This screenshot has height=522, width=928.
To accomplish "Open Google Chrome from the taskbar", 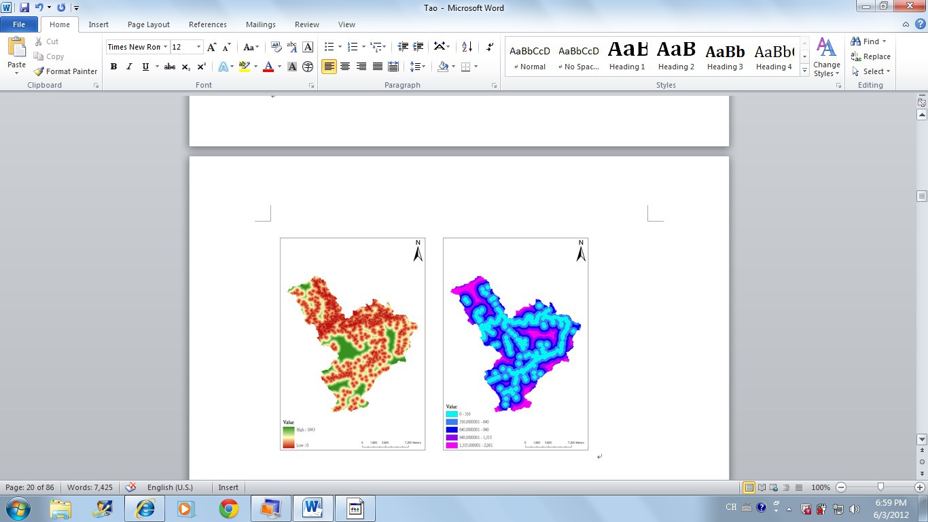I will click(x=229, y=508).
